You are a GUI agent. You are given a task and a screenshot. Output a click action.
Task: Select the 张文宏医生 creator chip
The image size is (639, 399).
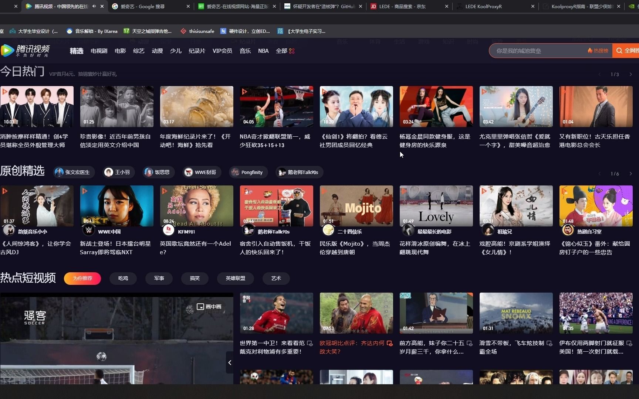point(74,172)
